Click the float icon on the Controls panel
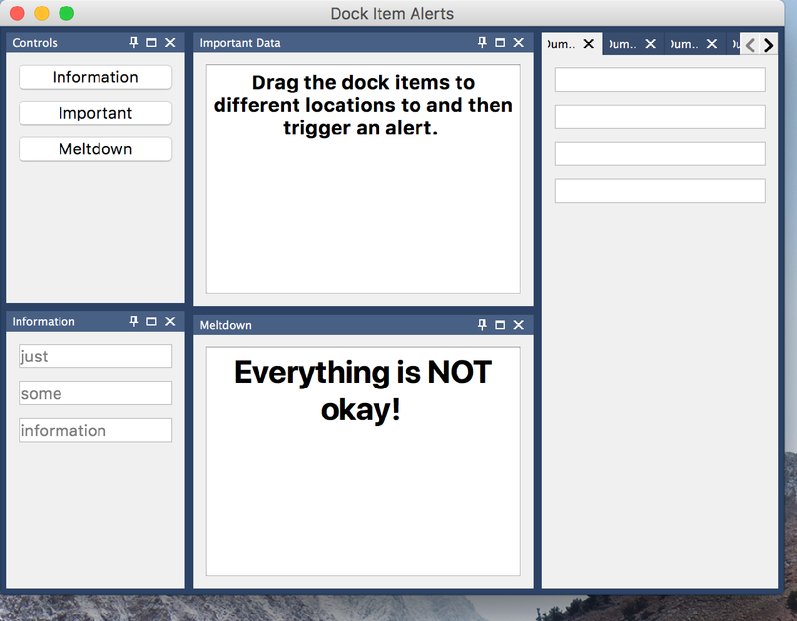This screenshot has width=797, height=621. tap(151, 42)
